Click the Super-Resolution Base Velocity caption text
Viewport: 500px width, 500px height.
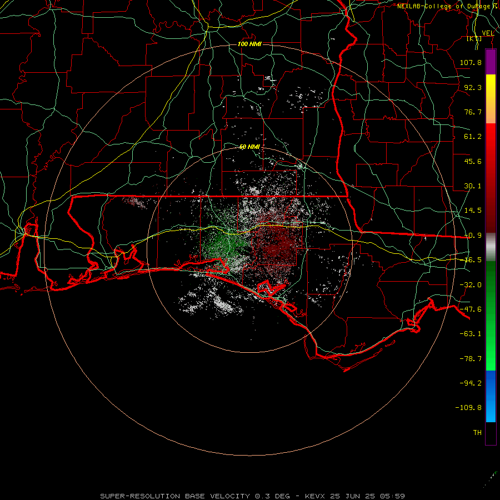pyautogui.click(x=252, y=496)
